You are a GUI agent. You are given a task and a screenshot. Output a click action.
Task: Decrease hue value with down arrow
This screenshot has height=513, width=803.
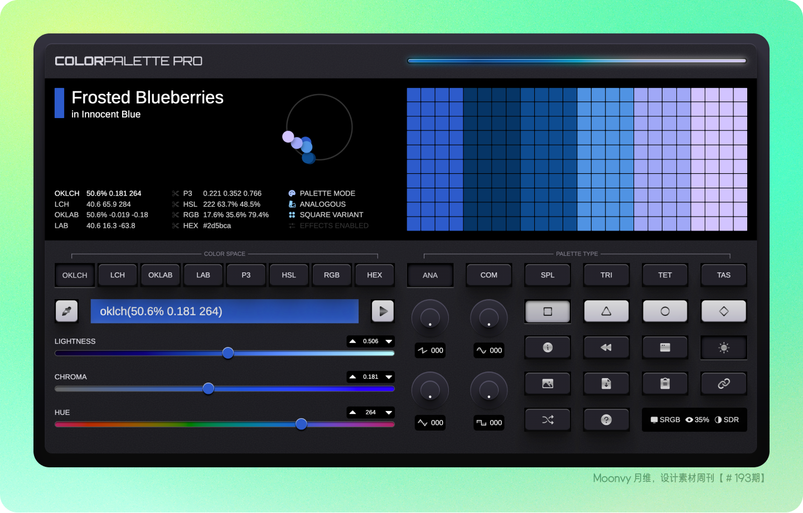[389, 413]
